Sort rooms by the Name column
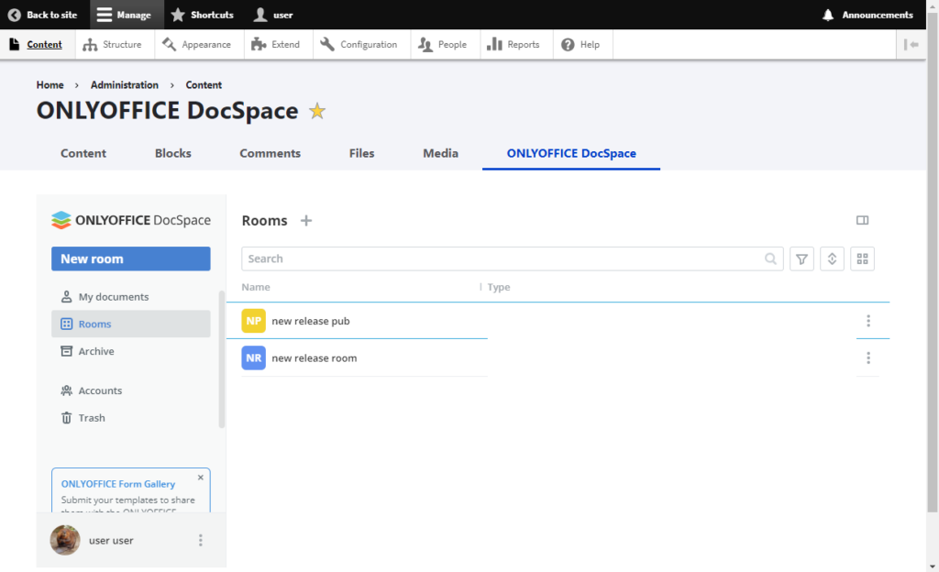 (256, 287)
